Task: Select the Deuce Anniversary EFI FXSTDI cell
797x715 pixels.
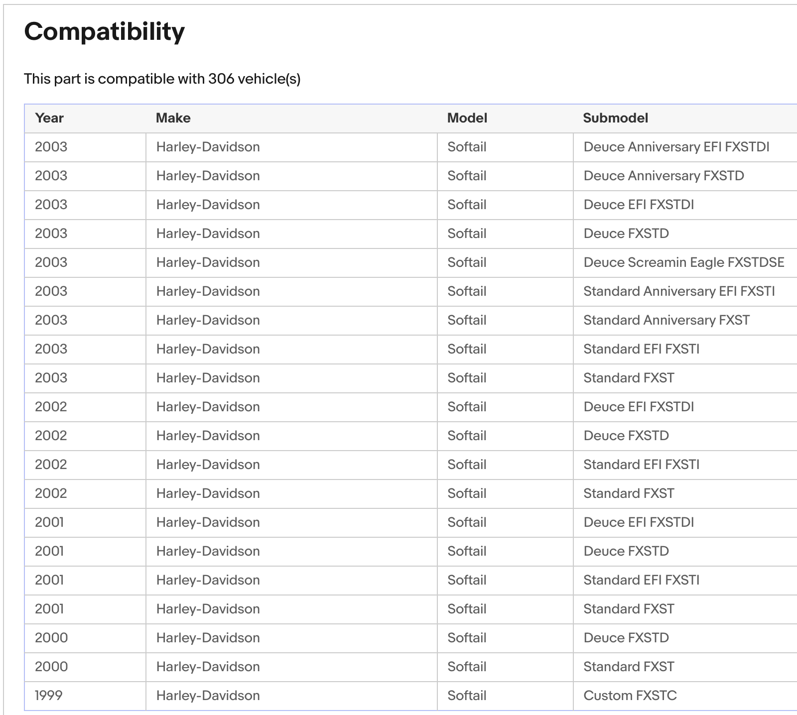Action: point(676,147)
